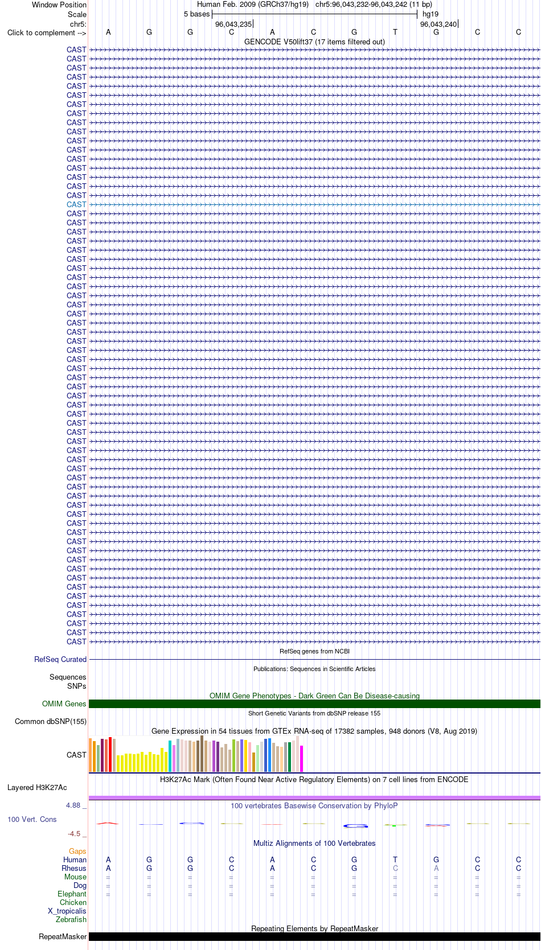This screenshot has width=541, height=950.
Task: Click the hg19 label beside the scale bar
Action: 431,14
